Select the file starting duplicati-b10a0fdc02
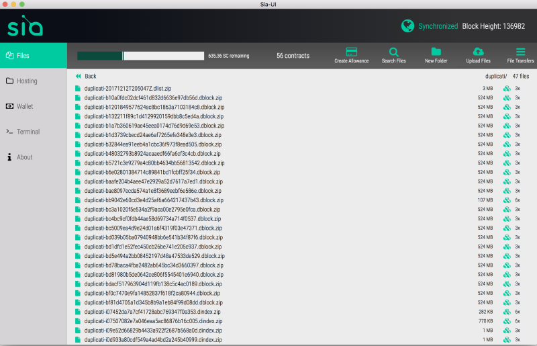This screenshot has height=346, width=537. click(153, 97)
